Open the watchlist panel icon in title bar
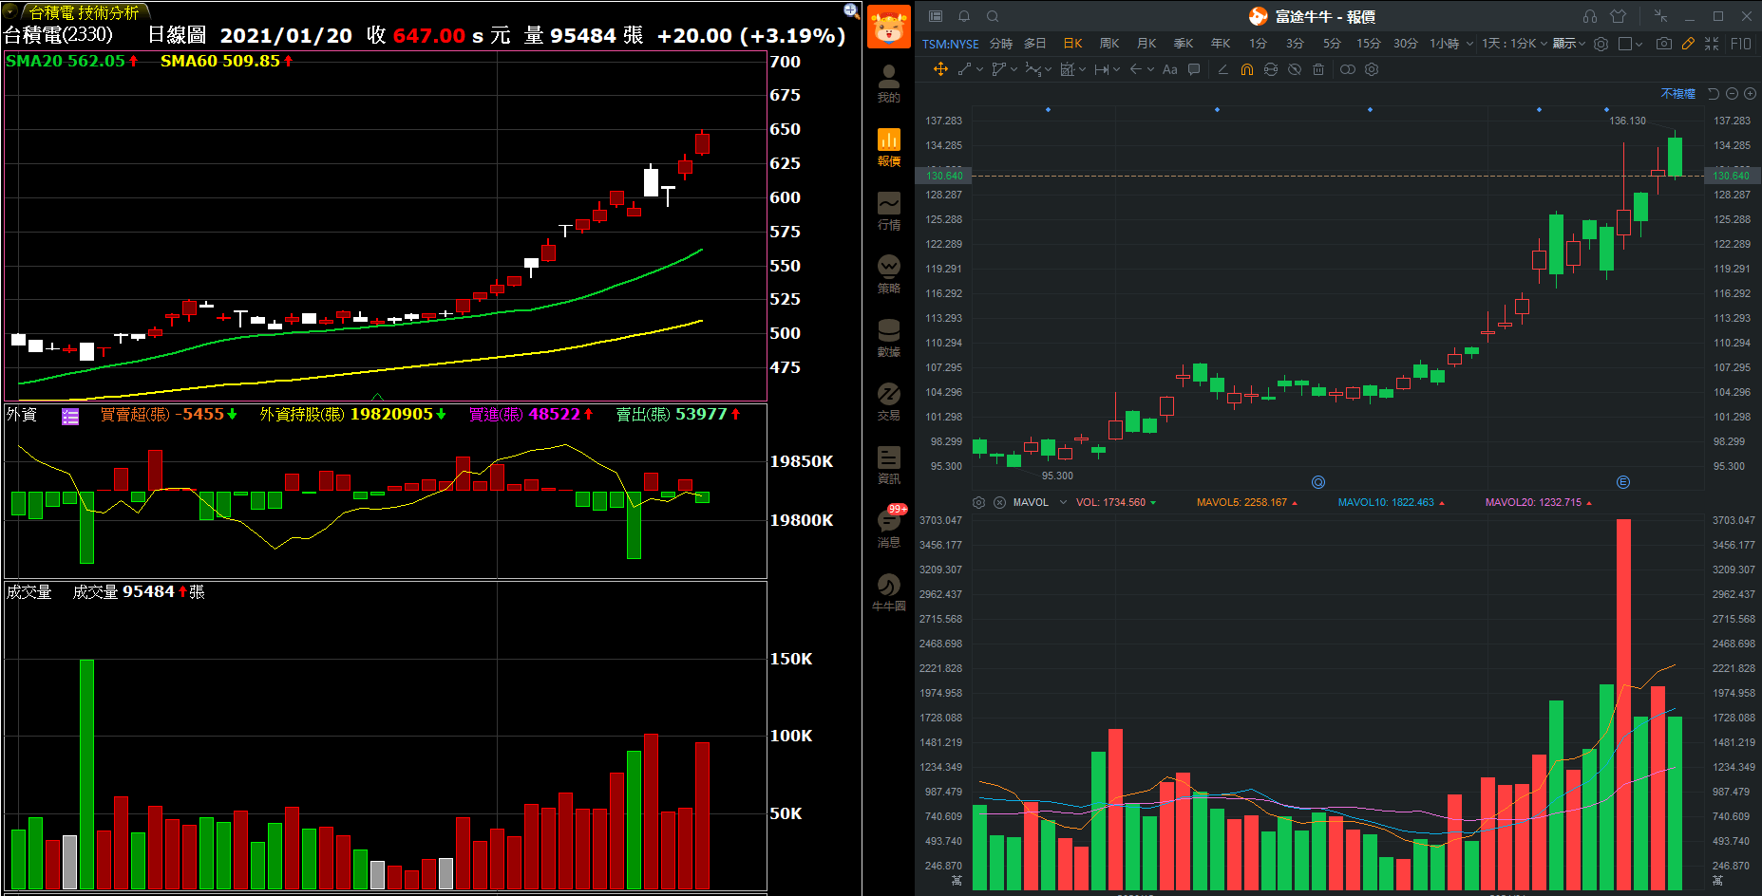This screenshot has width=1762, height=896. pyautogui.click(x=936, y=16)
